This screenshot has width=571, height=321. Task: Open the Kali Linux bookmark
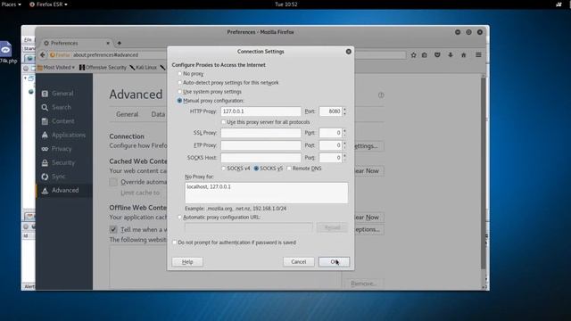(143, 68)
